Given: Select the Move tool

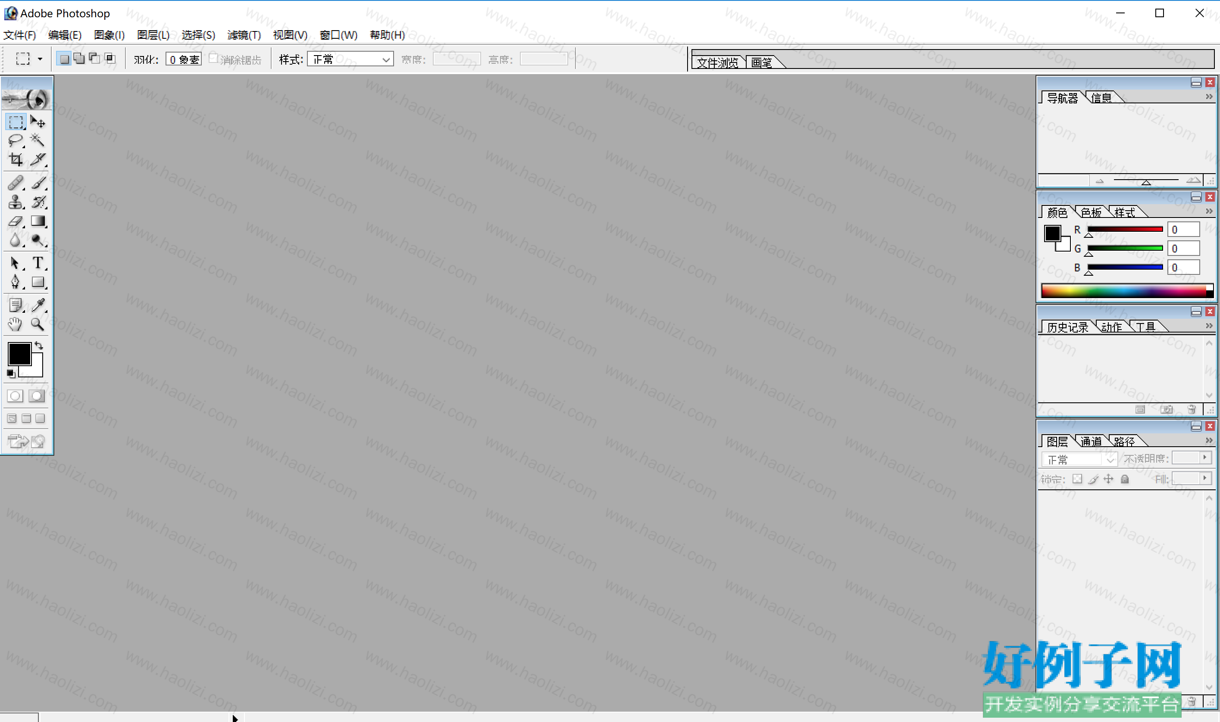Looking at the screenshot, I should [x=38, y=121].
